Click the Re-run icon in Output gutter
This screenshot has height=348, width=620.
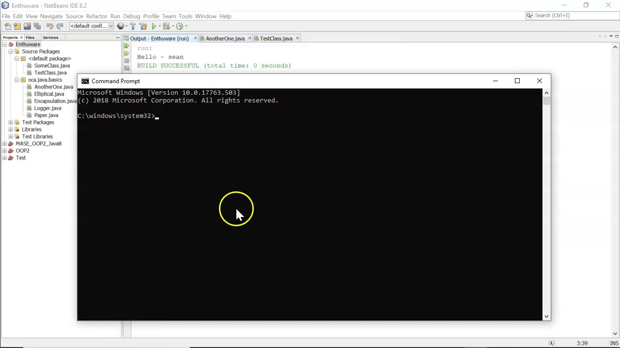click(x=126, y=46)
